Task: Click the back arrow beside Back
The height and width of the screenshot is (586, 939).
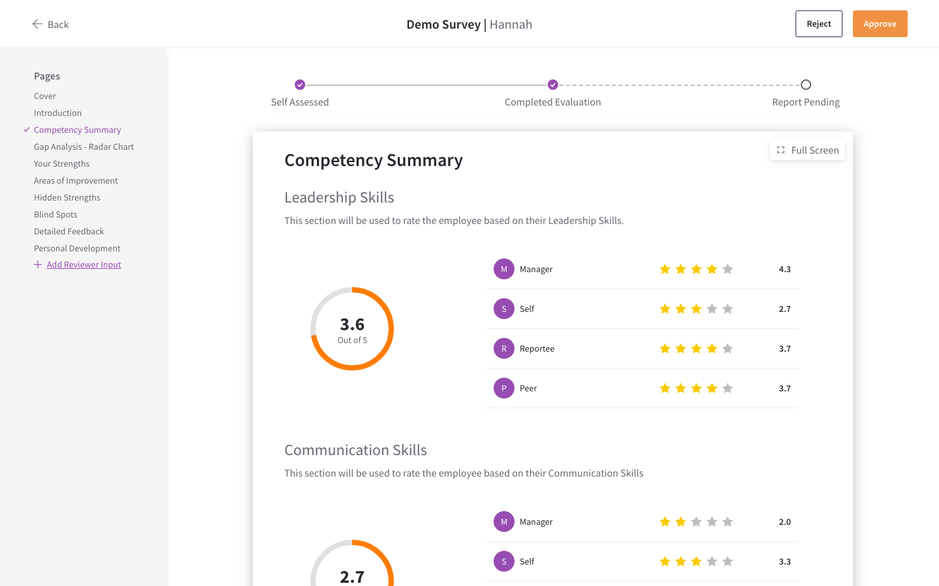Action: click(37, 23)
